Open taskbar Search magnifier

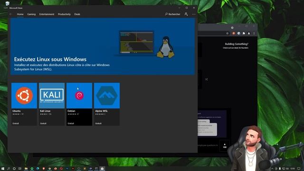click(9, 169)
